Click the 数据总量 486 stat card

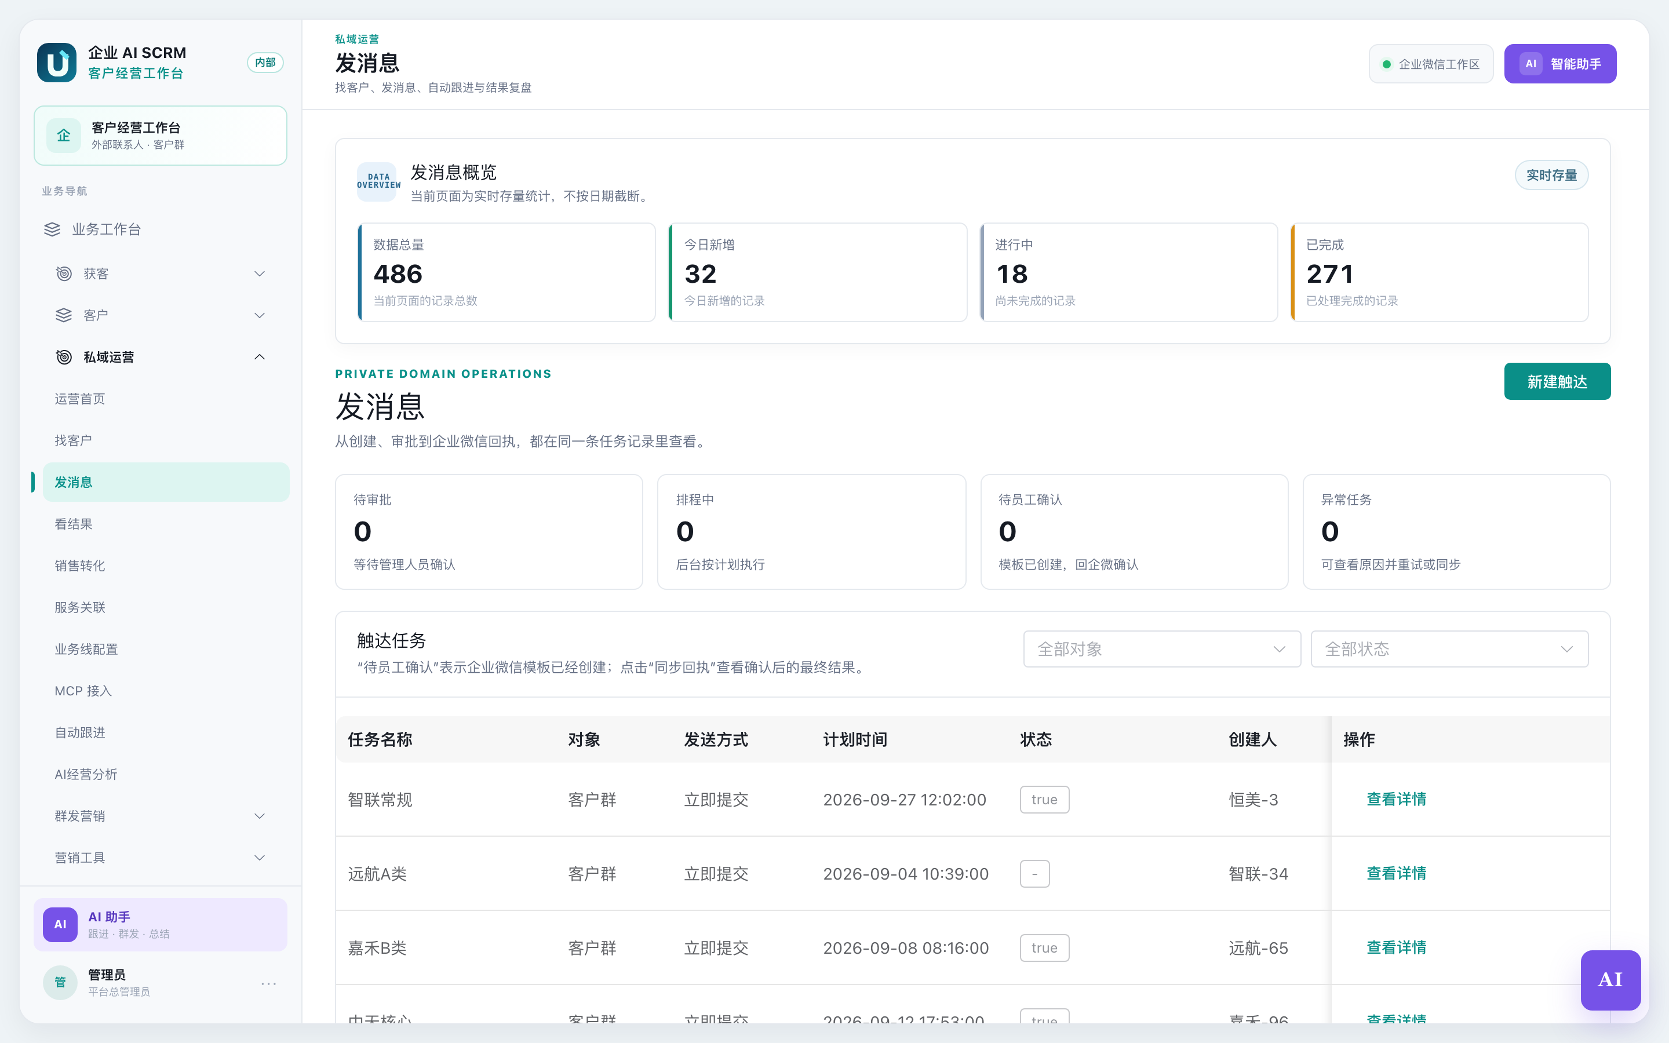tap(506, 272)
